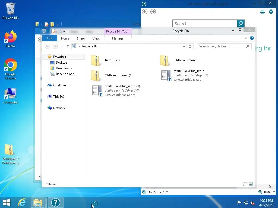Open Action Center flag in tray

pos(239,203)
